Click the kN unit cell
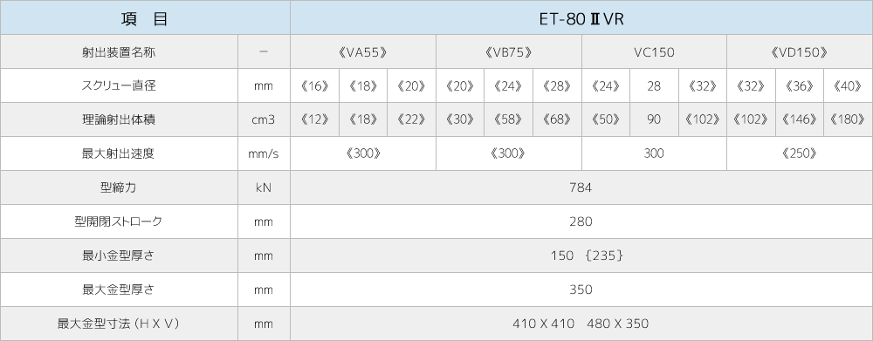 (264, 188)
